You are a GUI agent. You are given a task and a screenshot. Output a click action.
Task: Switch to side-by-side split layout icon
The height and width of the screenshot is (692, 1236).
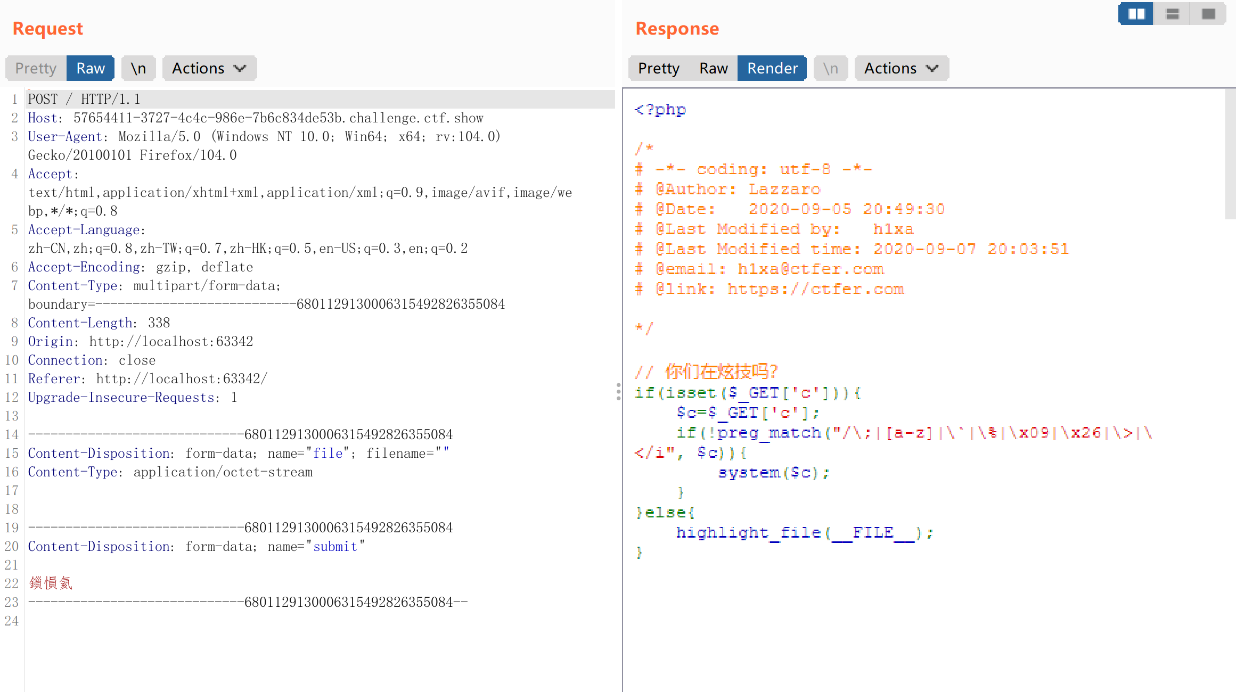pos(1136,14)
